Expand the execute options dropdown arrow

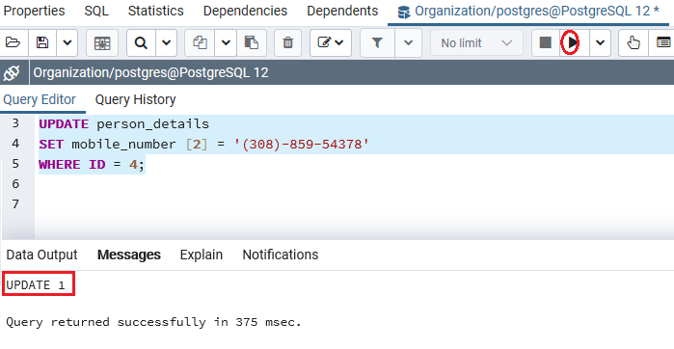coord(600,42)
